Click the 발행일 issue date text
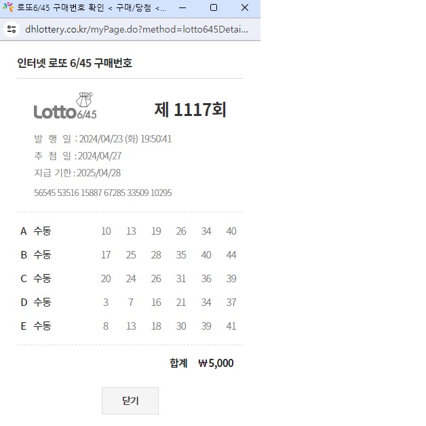Screen dimensions: 426x426 click(102, 139)
